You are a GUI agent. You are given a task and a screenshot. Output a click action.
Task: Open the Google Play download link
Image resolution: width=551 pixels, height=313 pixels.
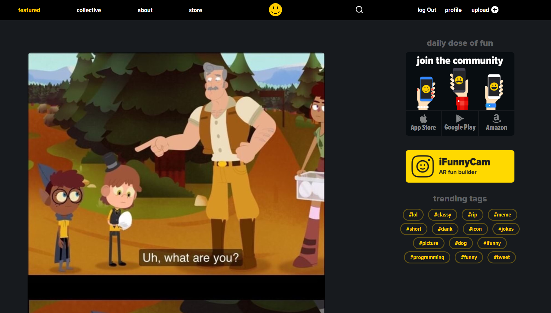tap(460, 123)
